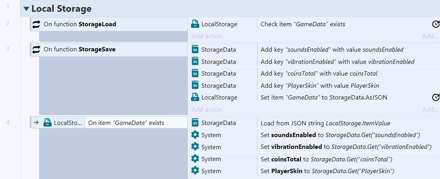This screenshot has height=179, width=440.
Task: Select Add key "vibrationEnabled" action
Action: click(x=337, y=62)
